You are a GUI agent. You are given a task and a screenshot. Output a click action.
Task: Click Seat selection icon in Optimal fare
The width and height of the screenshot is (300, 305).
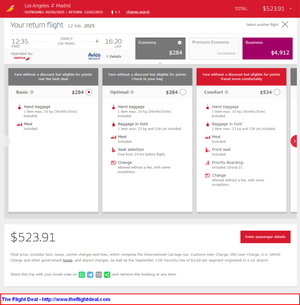[113, 149]
